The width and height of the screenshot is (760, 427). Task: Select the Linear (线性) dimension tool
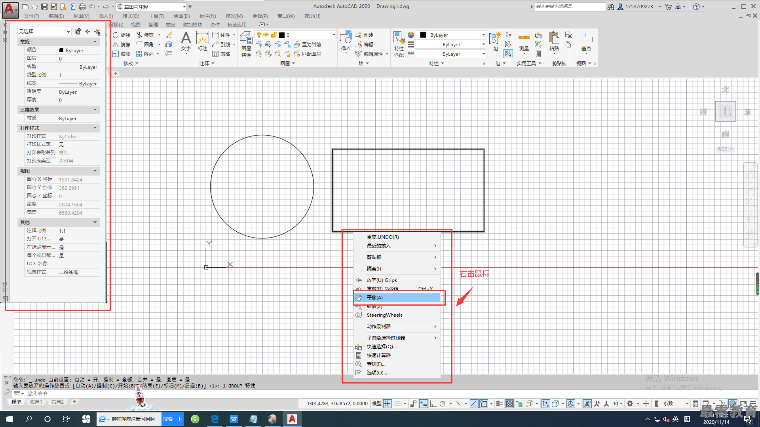(x=221, y=35)
